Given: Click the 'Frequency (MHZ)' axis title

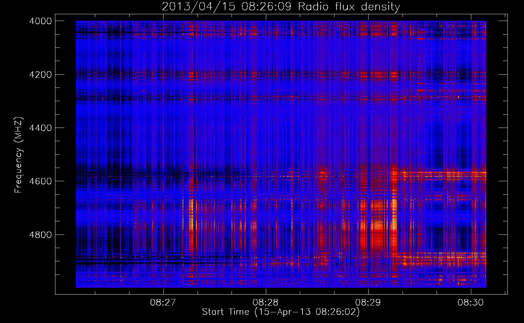Looking at the screenshot, I should pos(19,155).
